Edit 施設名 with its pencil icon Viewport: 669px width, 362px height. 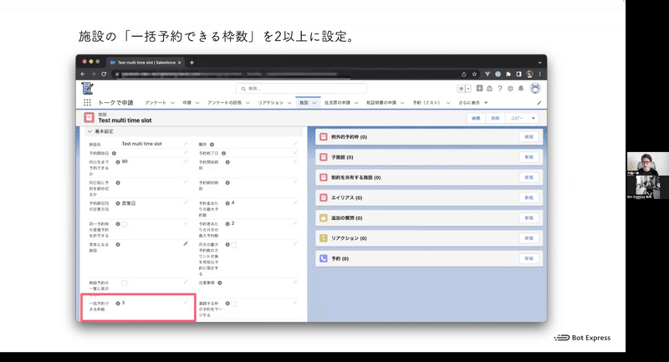[186, 144]
